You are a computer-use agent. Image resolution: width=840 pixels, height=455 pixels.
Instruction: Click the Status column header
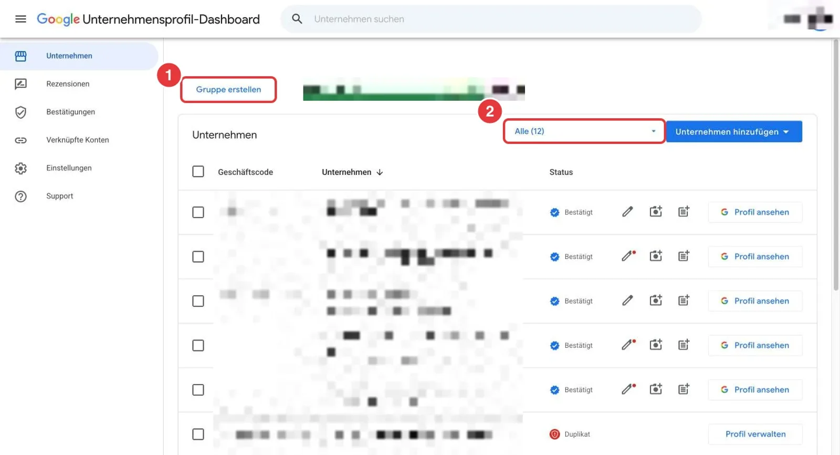(561, 172)
